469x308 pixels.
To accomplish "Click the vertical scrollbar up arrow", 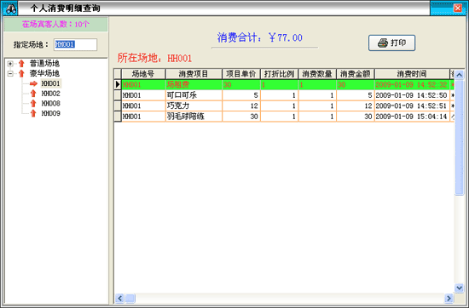I will (x=459, y=74).
